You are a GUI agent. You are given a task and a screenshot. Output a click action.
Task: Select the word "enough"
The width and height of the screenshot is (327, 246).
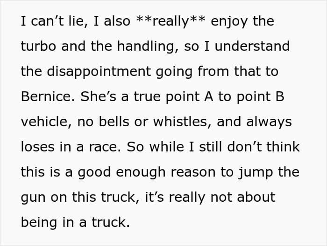[141, 173]
